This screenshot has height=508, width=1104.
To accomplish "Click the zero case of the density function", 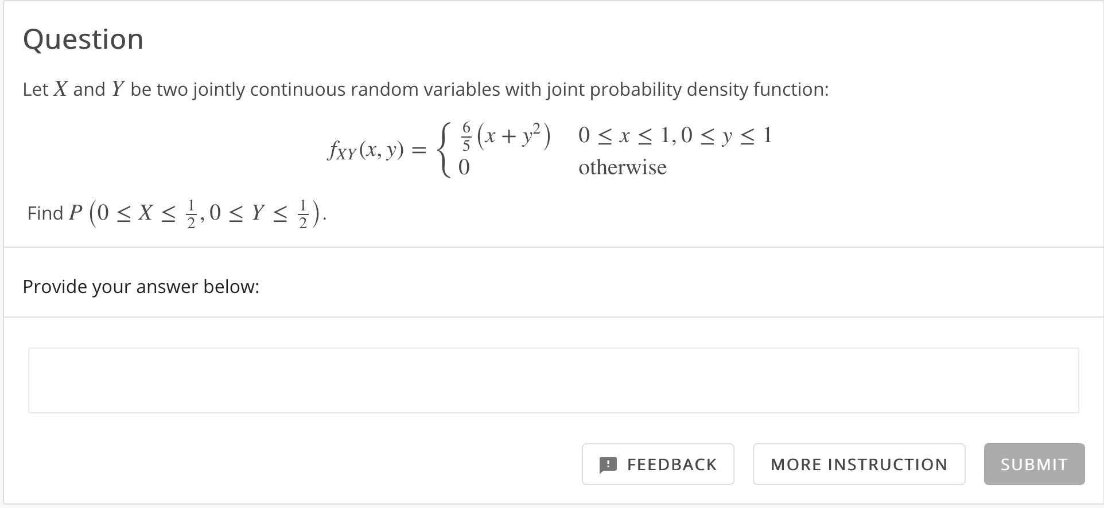I will [x=462, y=167].
